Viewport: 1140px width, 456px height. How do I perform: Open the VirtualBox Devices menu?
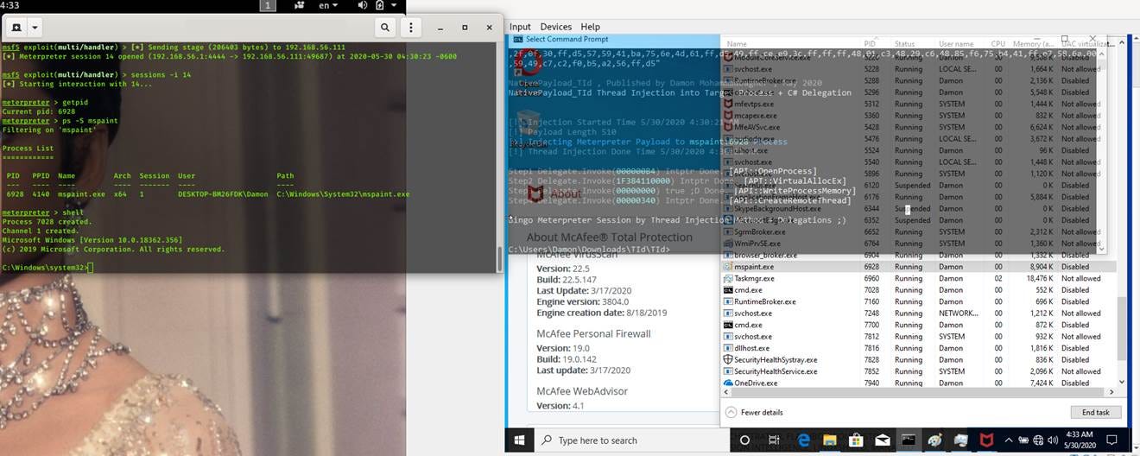coord(556,27)
